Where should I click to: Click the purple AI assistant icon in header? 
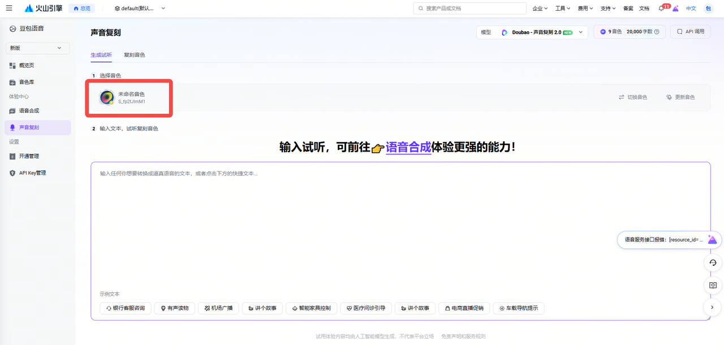point(675,8)
